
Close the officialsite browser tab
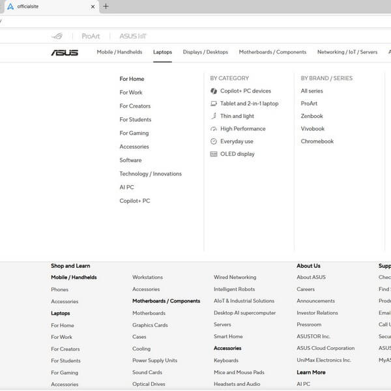coord(93,7)
